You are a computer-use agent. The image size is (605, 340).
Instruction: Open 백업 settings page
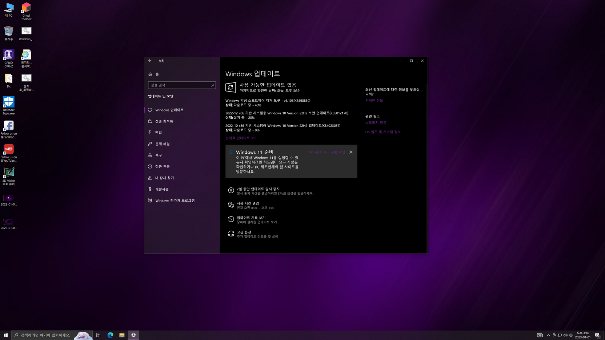(x=182, y=133)
